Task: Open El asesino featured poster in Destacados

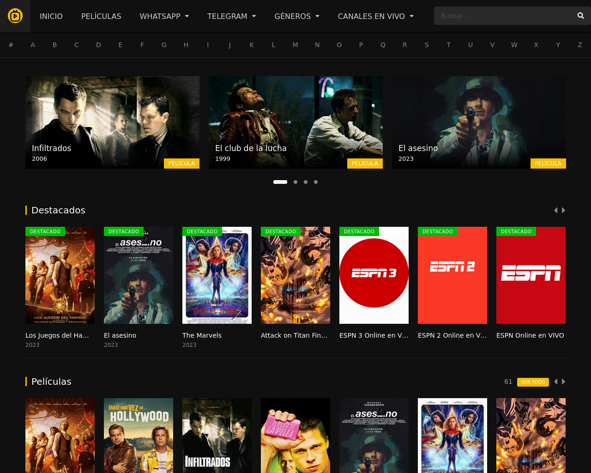Action: pyautogui.click(x=139, y=275)
